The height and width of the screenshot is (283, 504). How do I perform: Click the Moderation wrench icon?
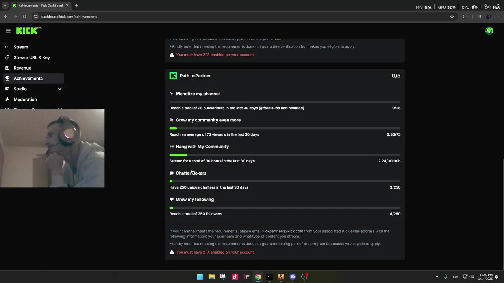[x=7, y=99]
